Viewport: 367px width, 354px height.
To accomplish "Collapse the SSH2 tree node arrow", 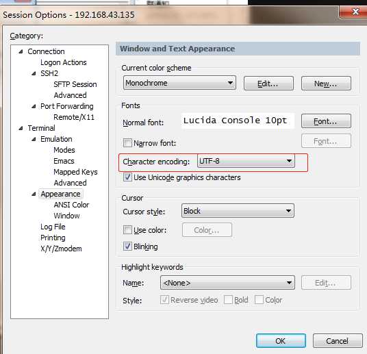I will pyautogui.click(x=34, y=73).
